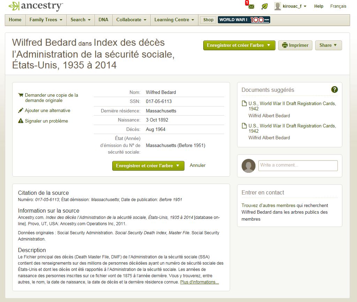Click the green leaf hints icon

click(264, 6)
